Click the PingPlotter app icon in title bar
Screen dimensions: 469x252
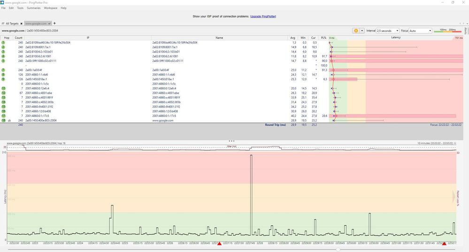2,2
